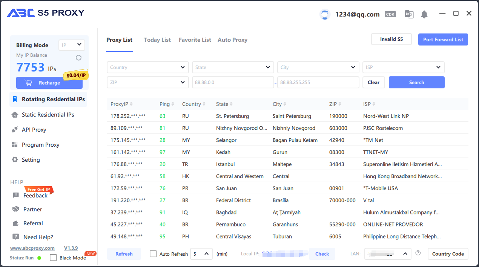
Task: Open API Proxy from sidebar
Action: point(34,130)
